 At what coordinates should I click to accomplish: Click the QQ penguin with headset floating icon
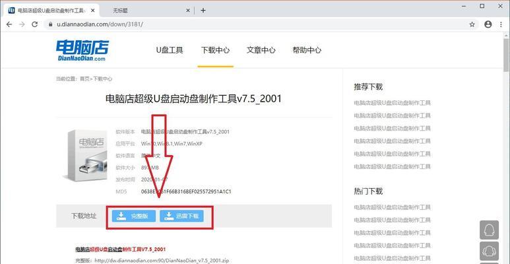point(489,251)
